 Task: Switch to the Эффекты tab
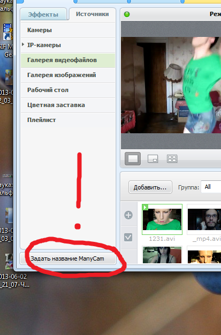point(43,14)
